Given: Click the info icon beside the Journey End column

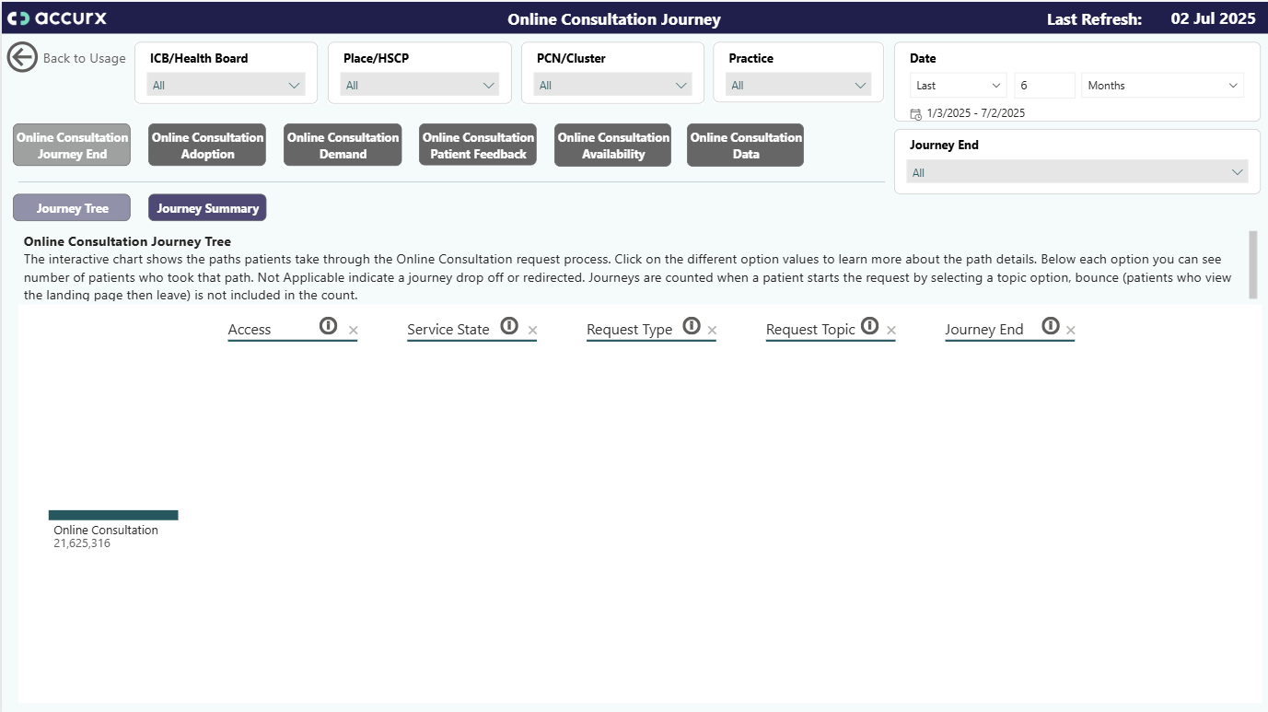Looking at the screenshot, I should (1051, 326).
